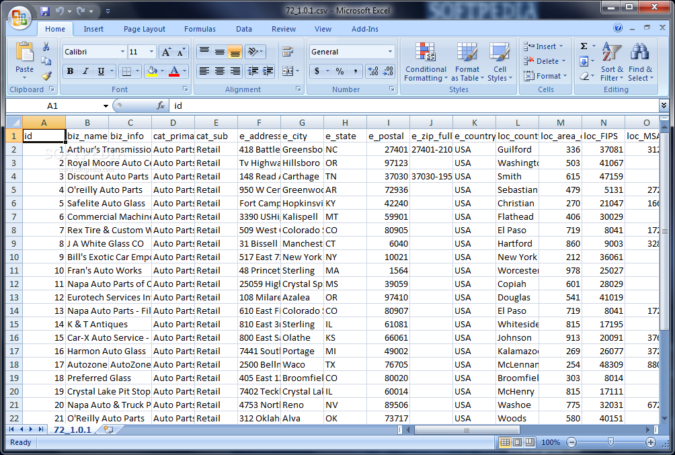
Task: Click the Office Button logo
Action: (19, 18)
